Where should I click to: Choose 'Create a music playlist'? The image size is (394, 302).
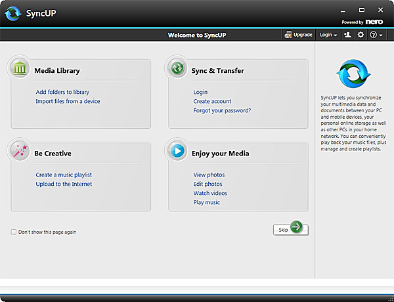pos(64,175)
